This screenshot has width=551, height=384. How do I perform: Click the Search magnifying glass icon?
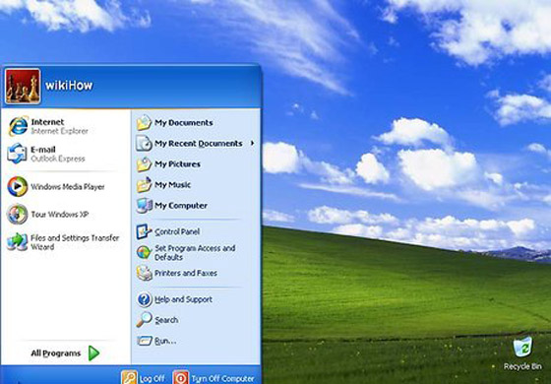144,320
